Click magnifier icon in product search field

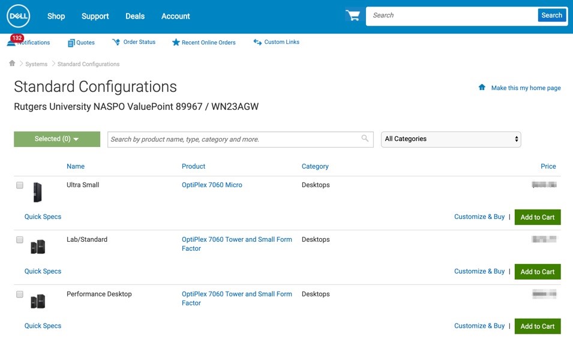point(365,138)
